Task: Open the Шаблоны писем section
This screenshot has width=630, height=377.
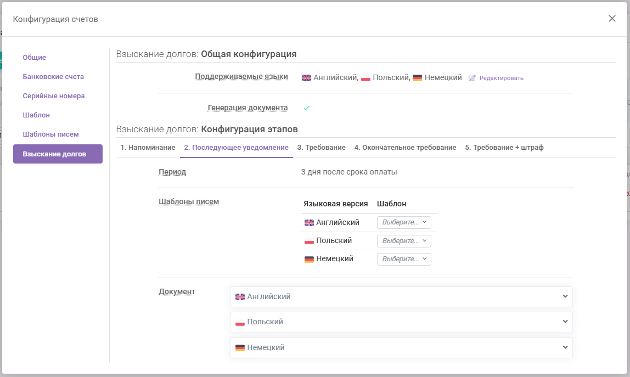Action: pos(50,134)
